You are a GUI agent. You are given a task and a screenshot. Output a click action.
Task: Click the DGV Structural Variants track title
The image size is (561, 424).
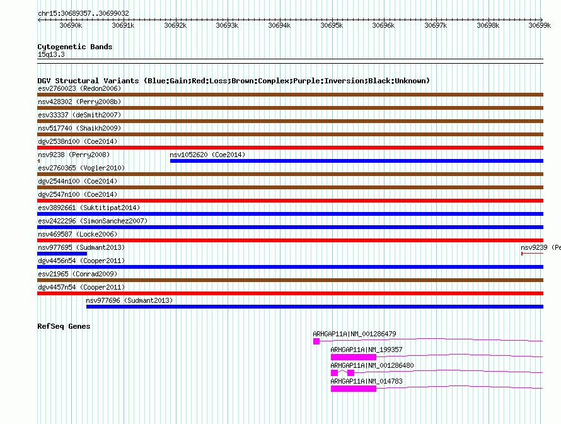tap(234, 81)
